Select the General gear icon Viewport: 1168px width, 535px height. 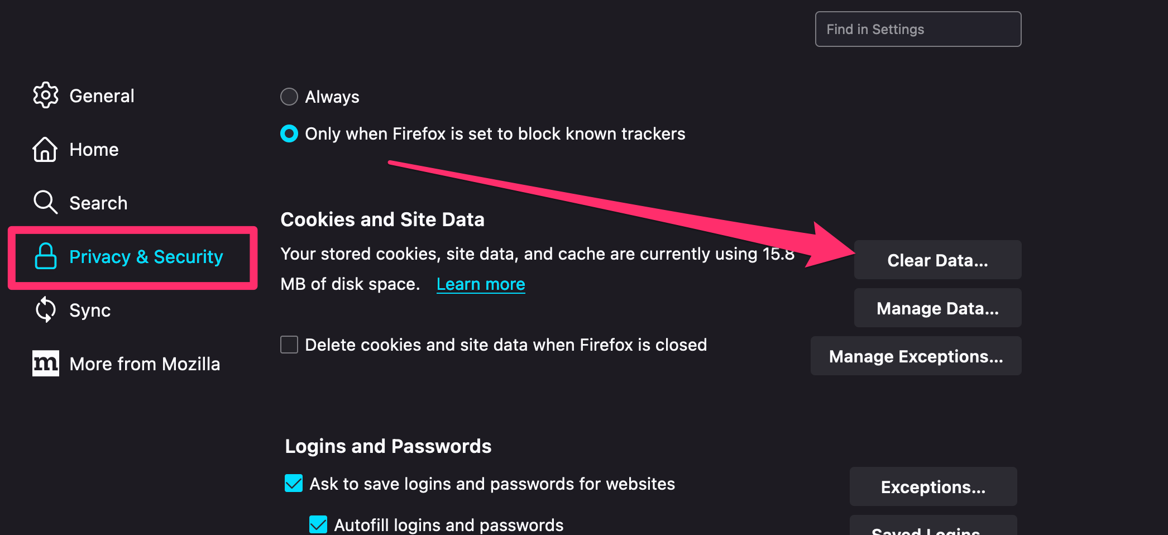[46, 95]
